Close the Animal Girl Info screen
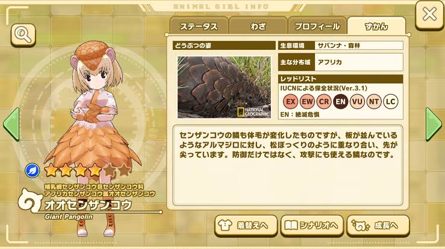The image size is (445, 249). pos(429,14)
